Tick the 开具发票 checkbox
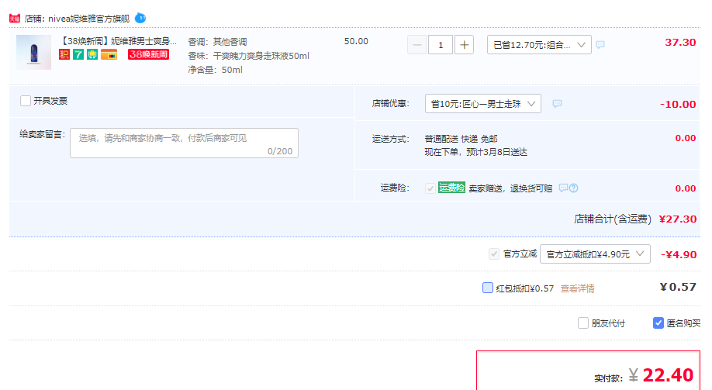Screen dimensions: 712x390 (x=26, y=101)
